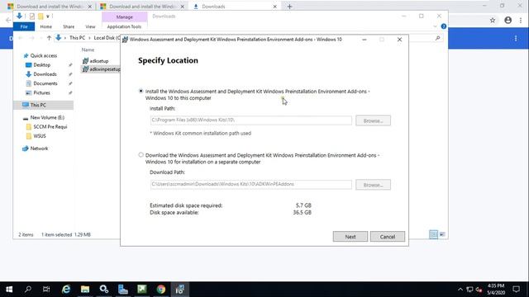Open a new Chrome tab with plus button

pos(289,7)
